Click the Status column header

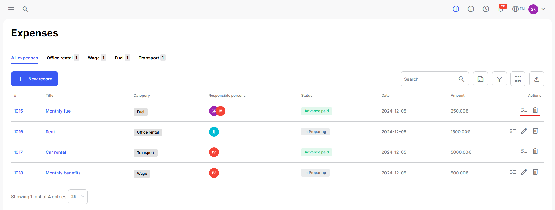307,96
